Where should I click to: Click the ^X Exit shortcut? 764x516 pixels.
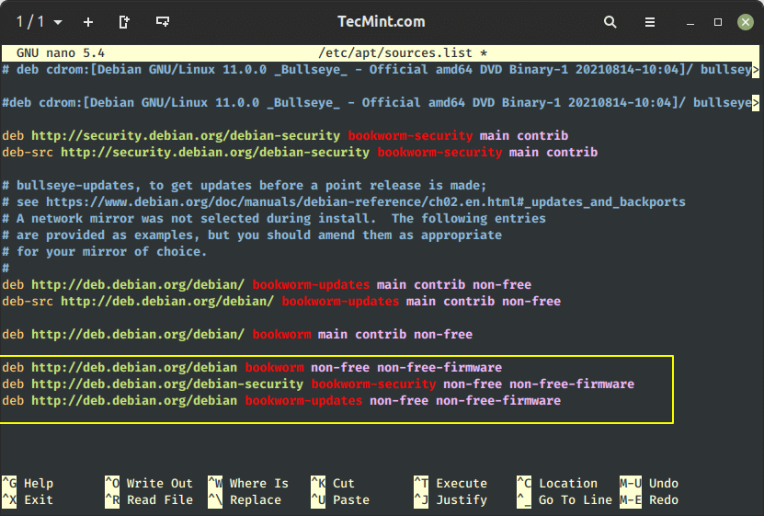click(28, 500)
